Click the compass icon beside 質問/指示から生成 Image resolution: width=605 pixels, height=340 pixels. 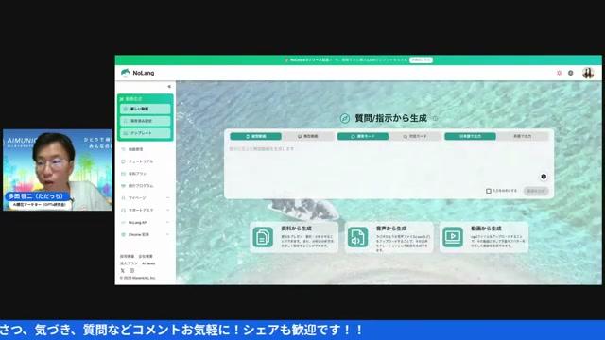[344, 118]
